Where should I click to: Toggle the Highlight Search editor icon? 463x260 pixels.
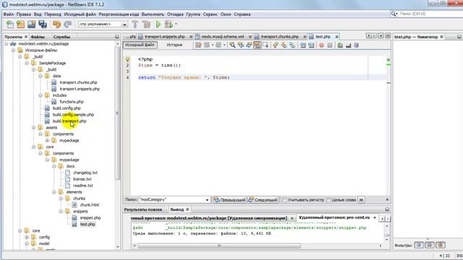point(258,45)
